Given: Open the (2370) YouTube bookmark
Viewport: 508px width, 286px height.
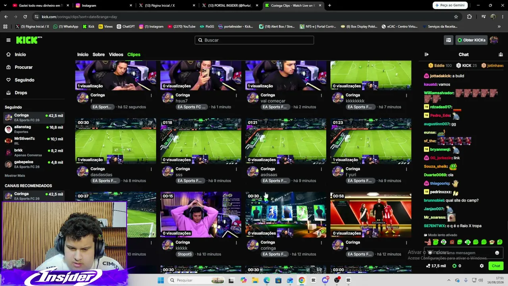Looking at the screenshot, I should (182, 27).
